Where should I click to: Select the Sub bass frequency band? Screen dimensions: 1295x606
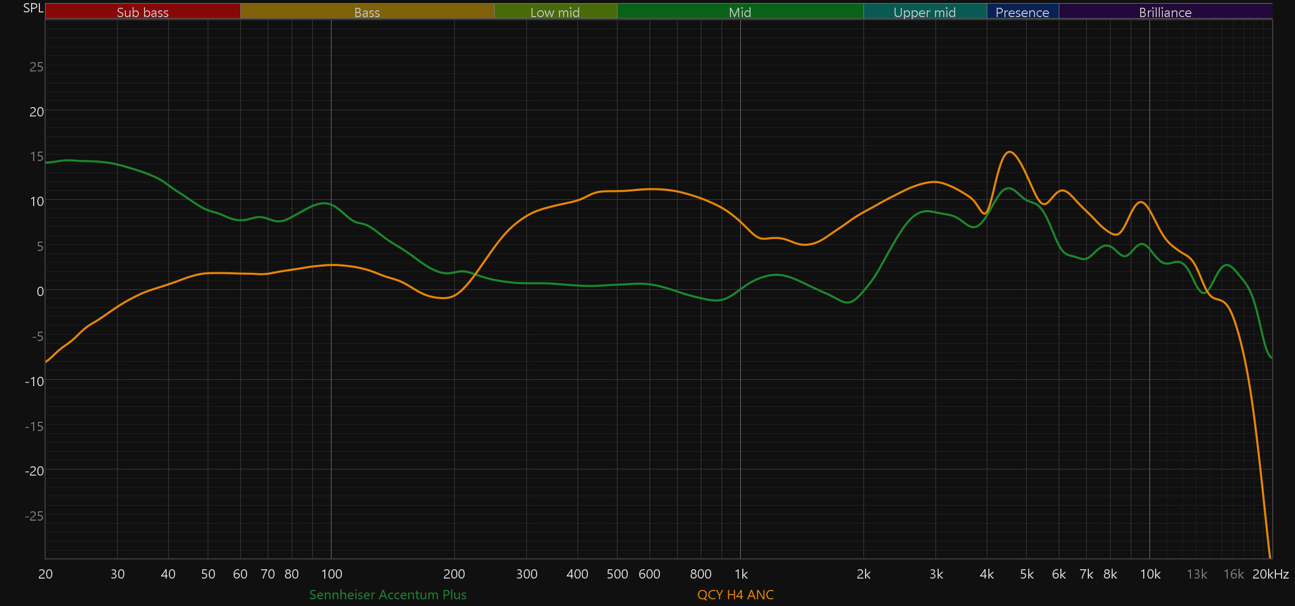(x=142, y=12)
